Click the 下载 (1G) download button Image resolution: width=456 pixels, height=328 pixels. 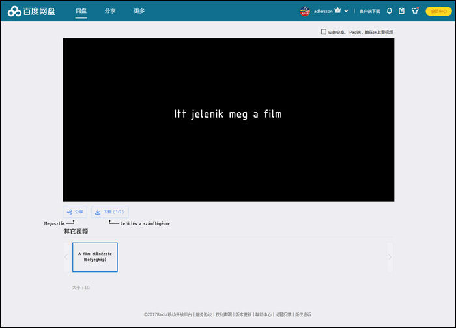coord(110,212)
